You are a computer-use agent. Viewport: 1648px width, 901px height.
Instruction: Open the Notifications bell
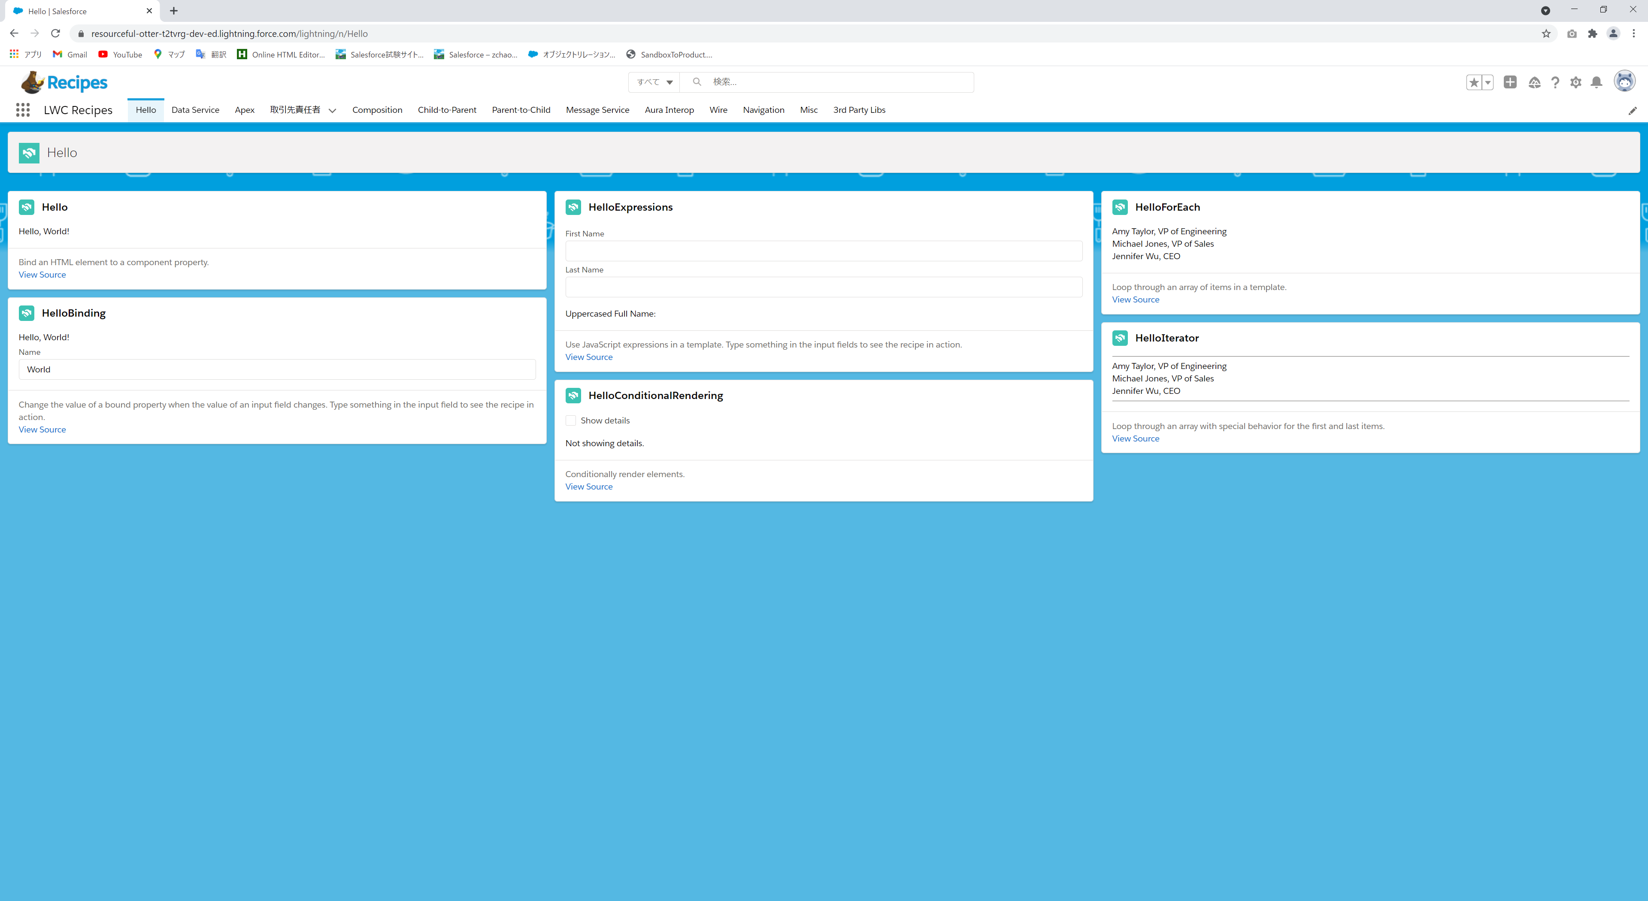(x=1597, y=82)
